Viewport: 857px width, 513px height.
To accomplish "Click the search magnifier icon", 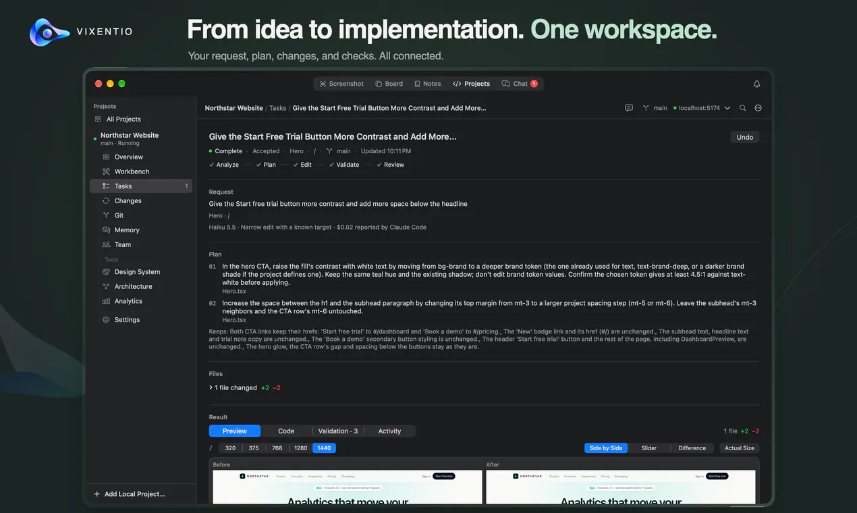I will point(743,108).
